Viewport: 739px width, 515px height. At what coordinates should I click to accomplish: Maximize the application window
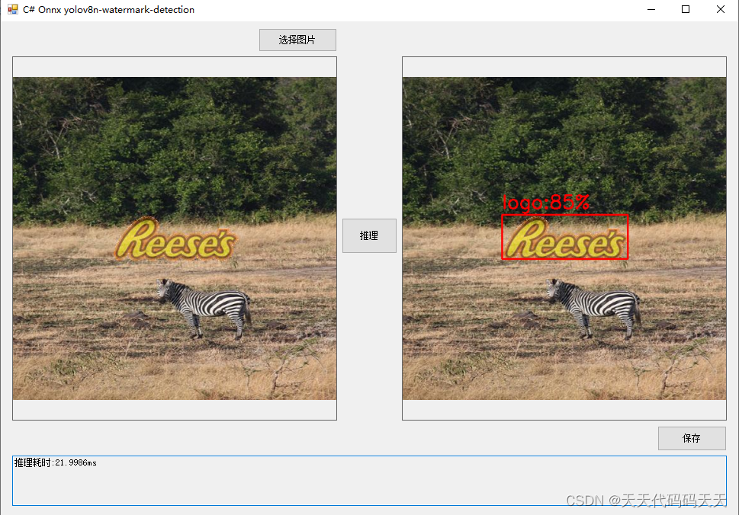[x=686, y=9]
